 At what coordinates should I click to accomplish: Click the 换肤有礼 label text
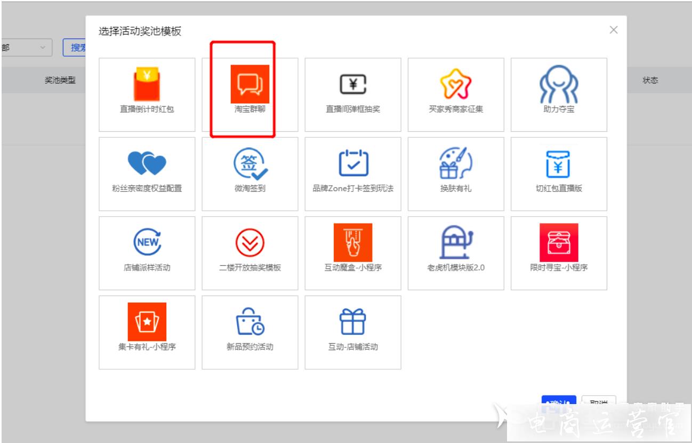(x=456, y=189)
